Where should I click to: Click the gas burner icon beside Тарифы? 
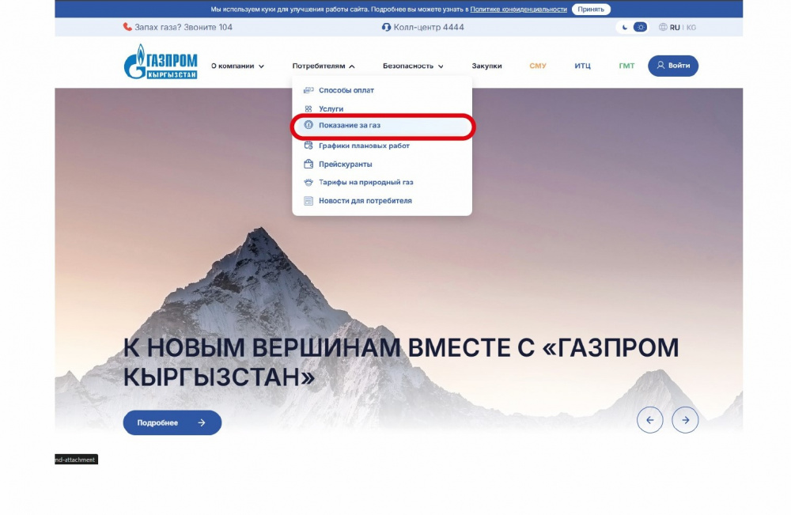pyautogui.click(x=308, y=183)
